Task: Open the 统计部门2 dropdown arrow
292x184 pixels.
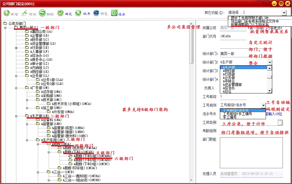Action: click(x=269, y=62)
